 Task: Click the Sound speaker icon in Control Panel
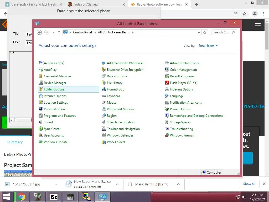41,122
